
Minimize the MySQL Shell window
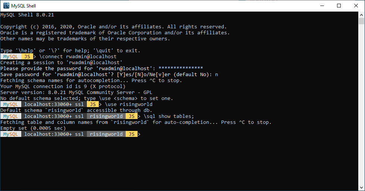pyautogui.click(x=321, y=6)
